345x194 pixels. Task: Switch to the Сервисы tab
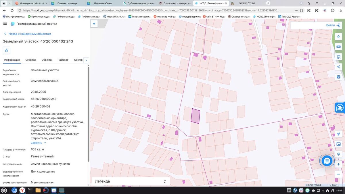point(30,60)
